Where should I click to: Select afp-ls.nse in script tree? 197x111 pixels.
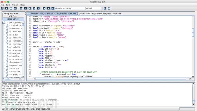click(12, 35)
